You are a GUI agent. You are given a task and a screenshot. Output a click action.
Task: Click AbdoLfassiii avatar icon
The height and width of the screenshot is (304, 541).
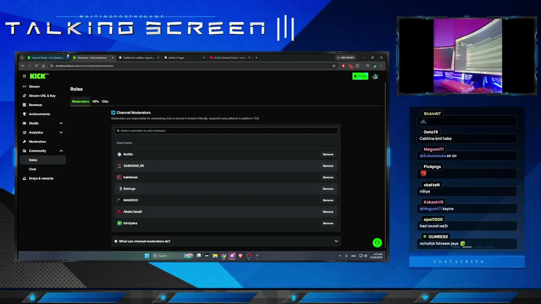[x=119, y=212]
